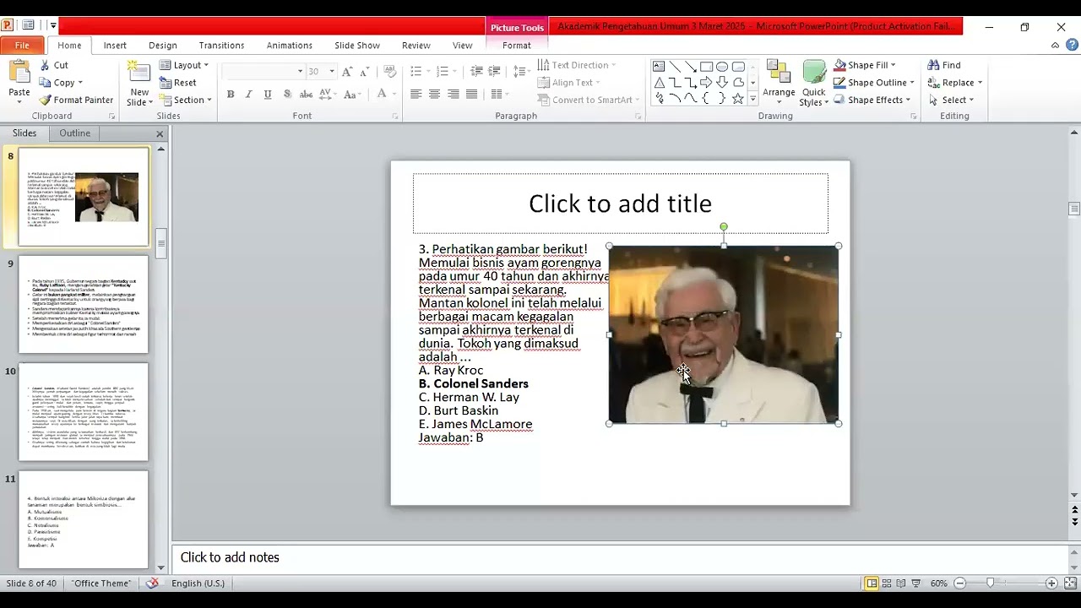
Task: Open the Slide Show ribbon tab
Action: coord(357,46)
